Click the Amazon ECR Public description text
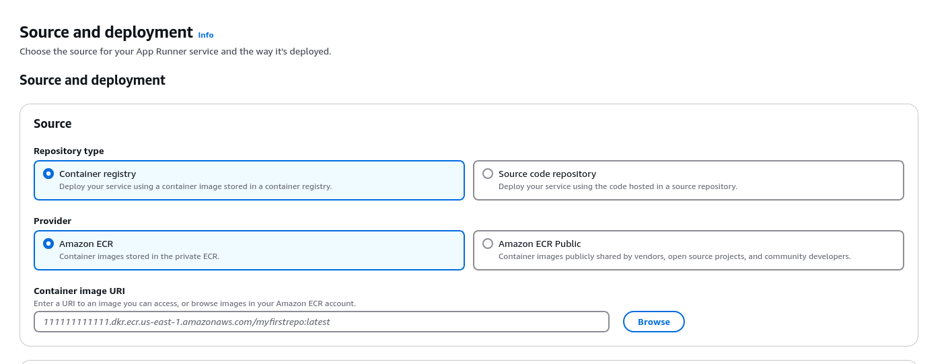 click(674, 256)
